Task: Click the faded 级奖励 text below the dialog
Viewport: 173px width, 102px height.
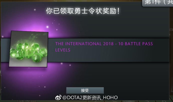Action: pos(26,101)
